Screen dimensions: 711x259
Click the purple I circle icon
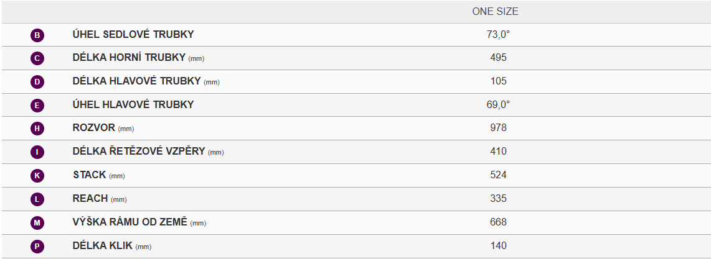click(37, 152)
